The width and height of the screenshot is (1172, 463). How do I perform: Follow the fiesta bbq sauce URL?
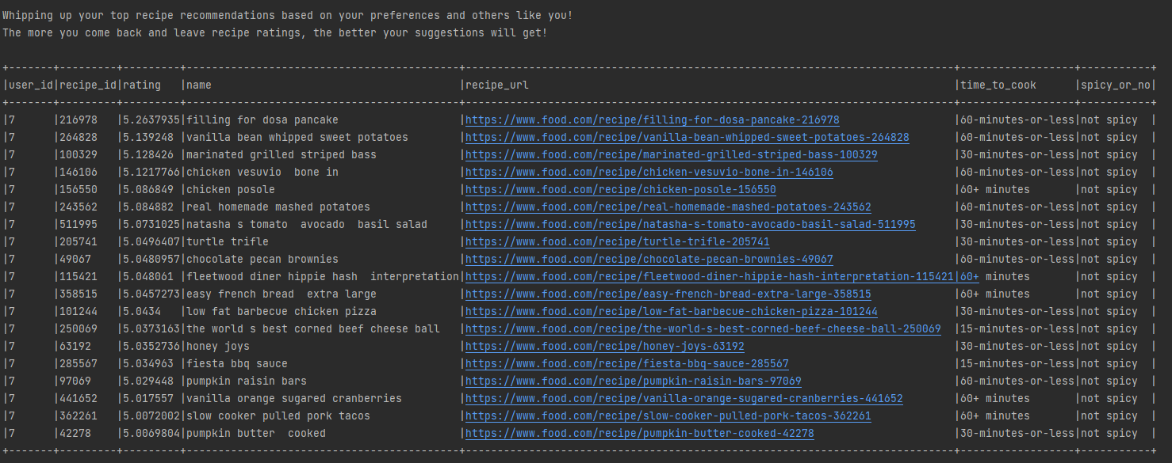click(x=626, y=364)
